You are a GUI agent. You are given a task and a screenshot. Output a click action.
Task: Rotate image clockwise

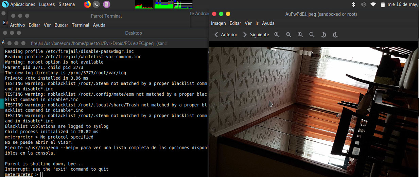pyautogui.click(x=335, y=35)
